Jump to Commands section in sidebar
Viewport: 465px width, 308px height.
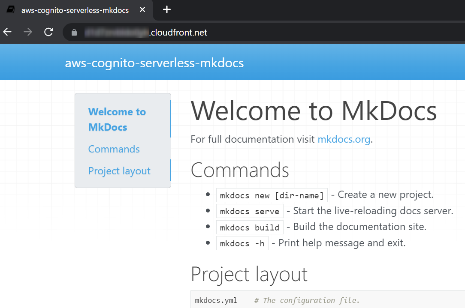coord(114,149)
